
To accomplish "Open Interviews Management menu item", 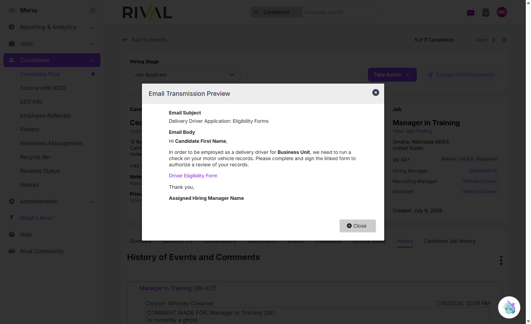I will tap(51, 143).
